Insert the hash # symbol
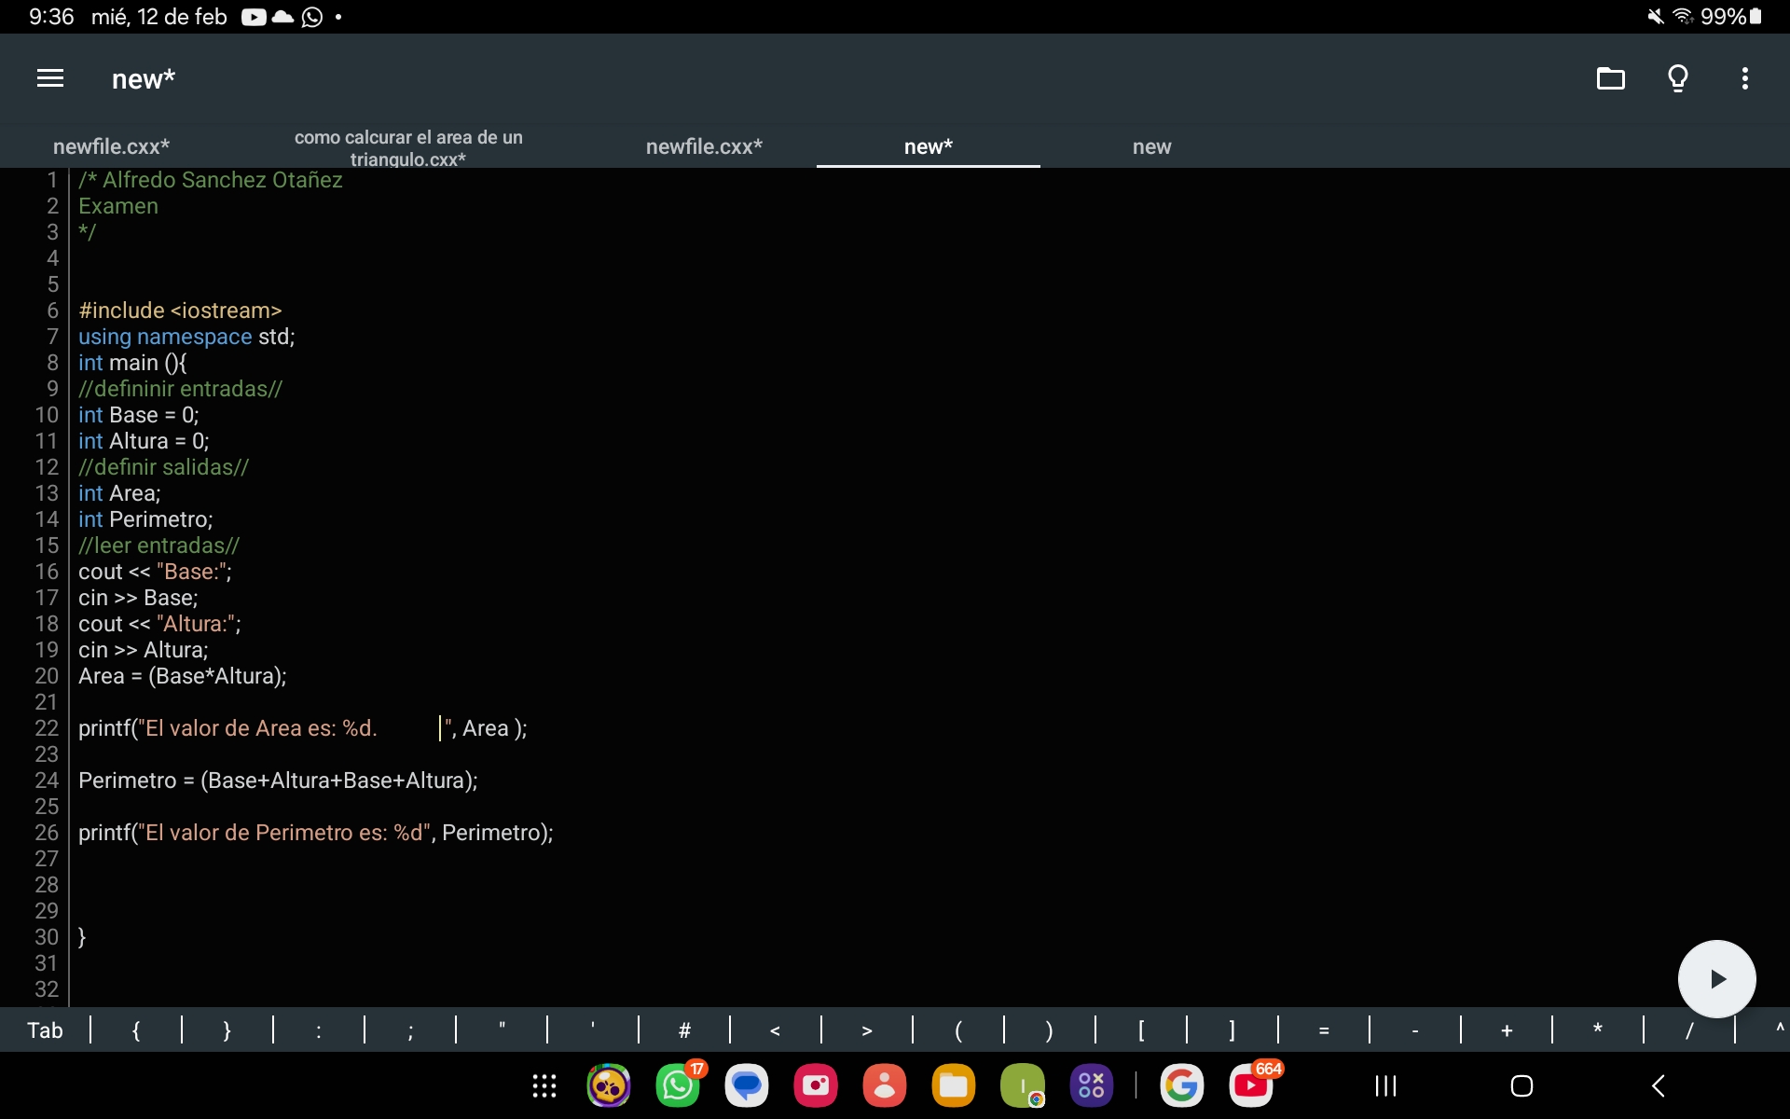The height and width of the screenshot is (1119, 1790). tap(684, 1030)
